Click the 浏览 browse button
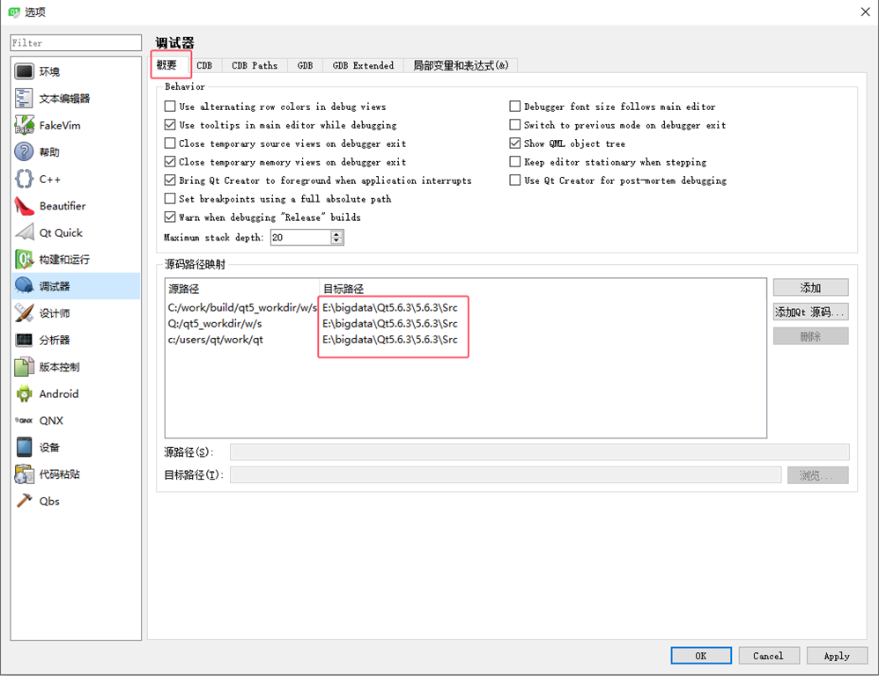Viewport: 879px width, 676px height. coord(818,475)
